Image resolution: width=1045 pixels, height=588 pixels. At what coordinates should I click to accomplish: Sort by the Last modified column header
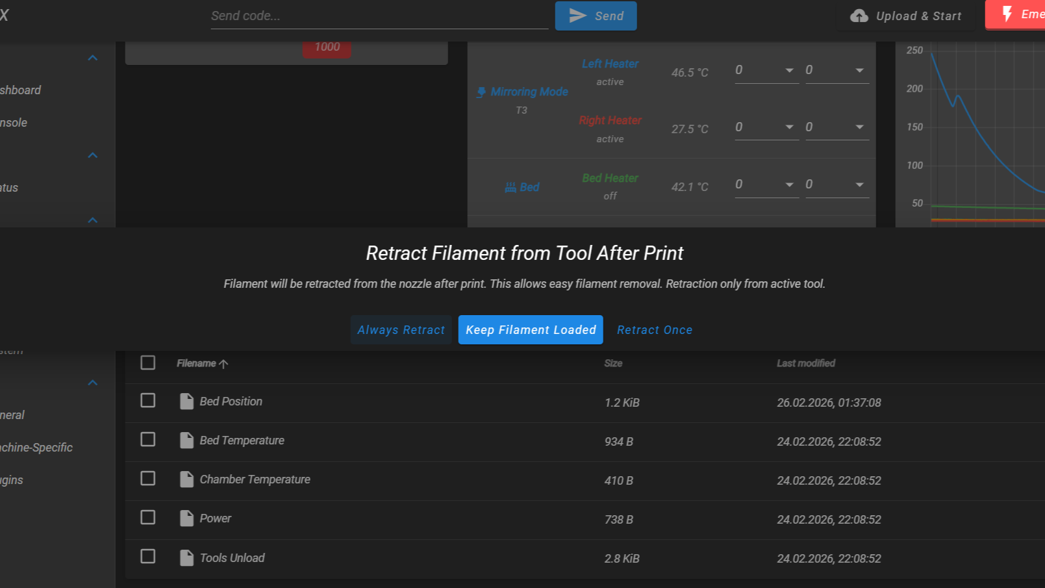point(806,364)
